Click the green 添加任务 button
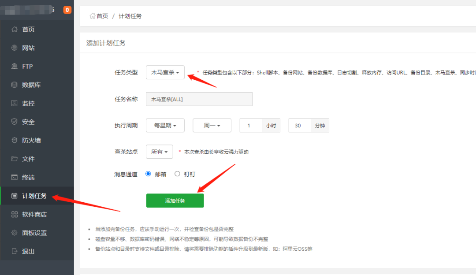 pos(175,201)
